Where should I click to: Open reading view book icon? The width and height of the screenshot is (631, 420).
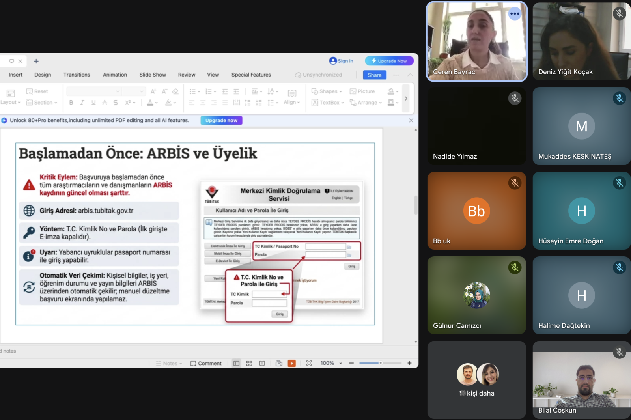[x=262, y=363]
